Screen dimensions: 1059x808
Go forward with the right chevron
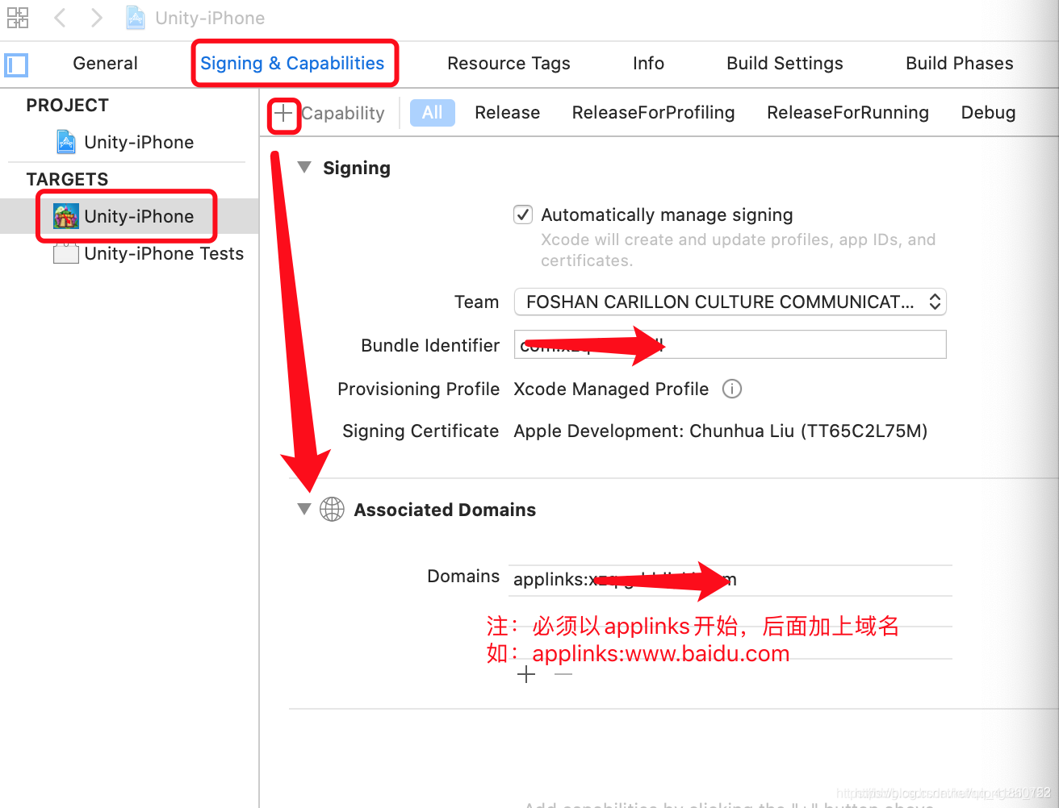97,18
